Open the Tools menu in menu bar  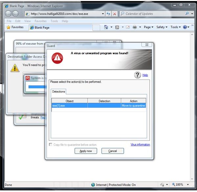tap(54, 21)
